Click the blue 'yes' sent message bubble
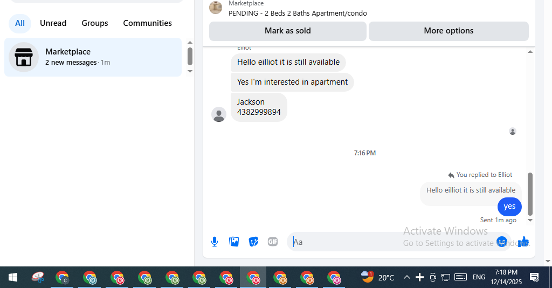Viewport: 552px width, 288px height. (509, 207)
